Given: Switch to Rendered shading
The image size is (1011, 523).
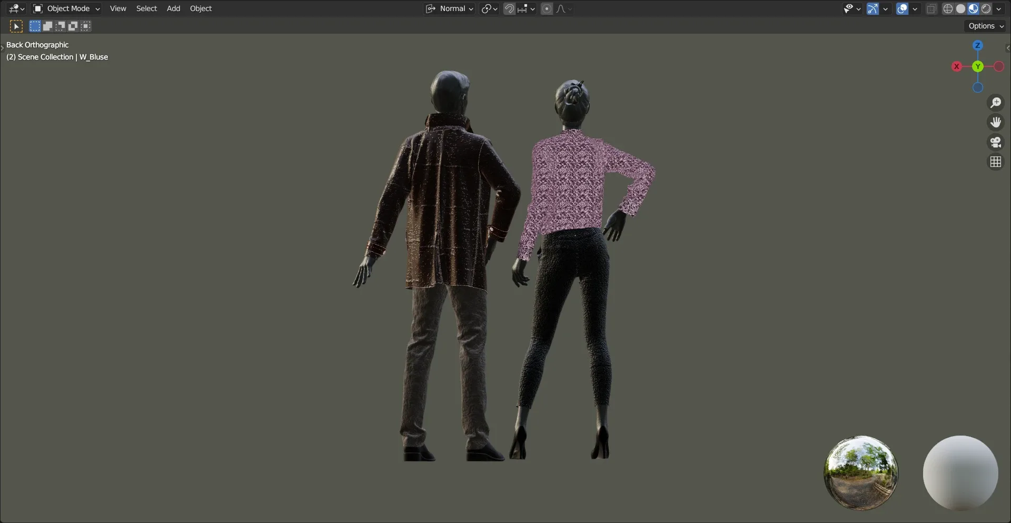Looking at the screenshot, I should click(x=986, y=8).
